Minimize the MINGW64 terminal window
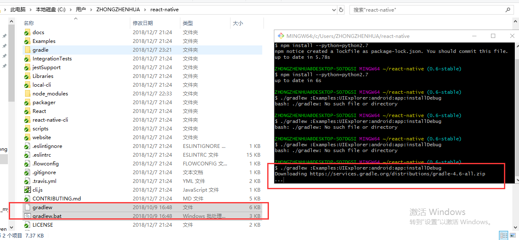 pyautogui.click(x=474, y=36)
